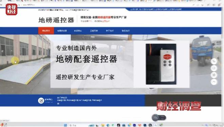Click the chat floating icon below phone
The height and width of the screenshot is (127, 224).
click(x=214, y=68)
